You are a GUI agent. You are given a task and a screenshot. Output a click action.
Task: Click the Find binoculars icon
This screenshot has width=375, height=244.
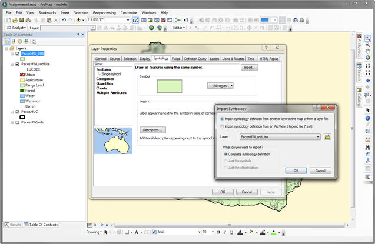[x=367, y=148]
